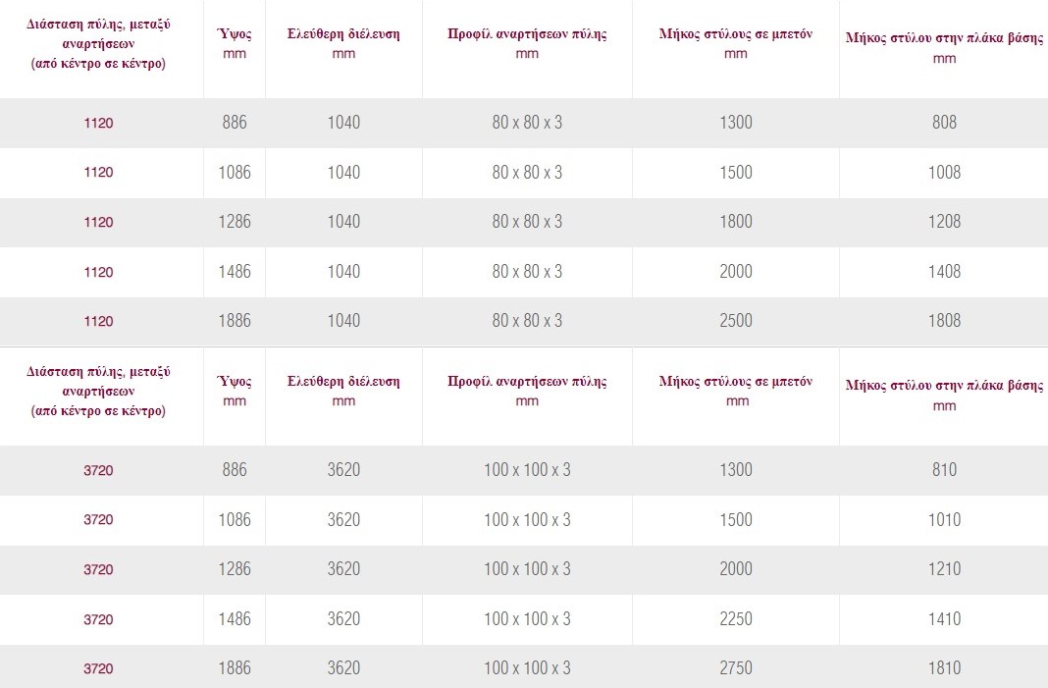
Task: Click the 1808 value cell
Action: pos(944,321)
